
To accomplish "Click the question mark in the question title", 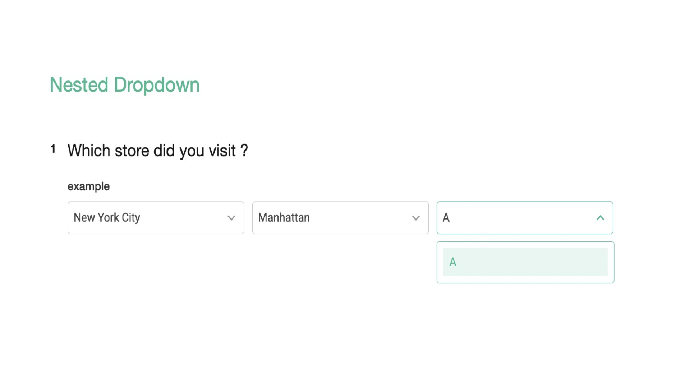I will pos(244,151).
